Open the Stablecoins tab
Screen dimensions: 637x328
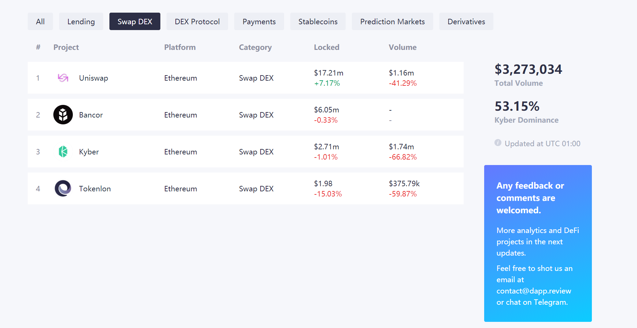318,22
